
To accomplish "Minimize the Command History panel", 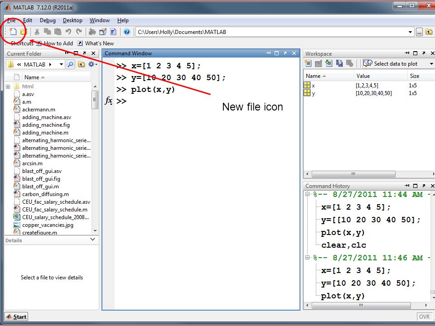I will pos(407,186).
